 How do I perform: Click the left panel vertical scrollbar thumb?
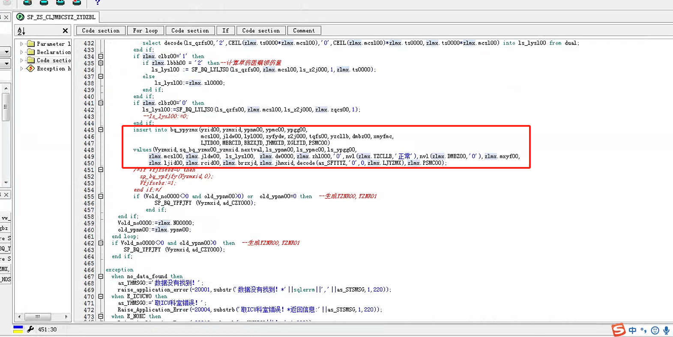tap(6, 107)
